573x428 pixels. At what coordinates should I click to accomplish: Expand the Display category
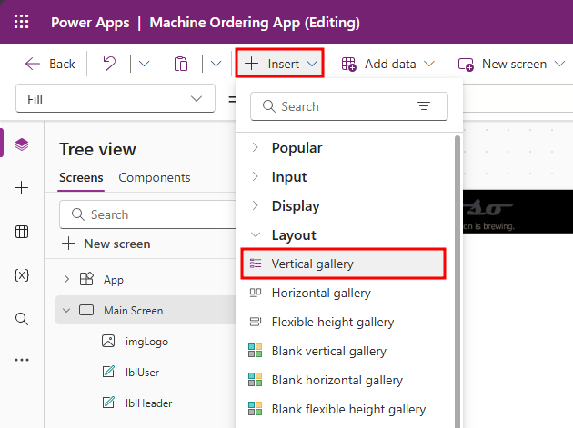(255, 205)
